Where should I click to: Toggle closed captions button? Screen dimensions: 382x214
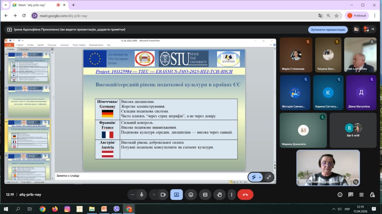[x=205, y=195]
